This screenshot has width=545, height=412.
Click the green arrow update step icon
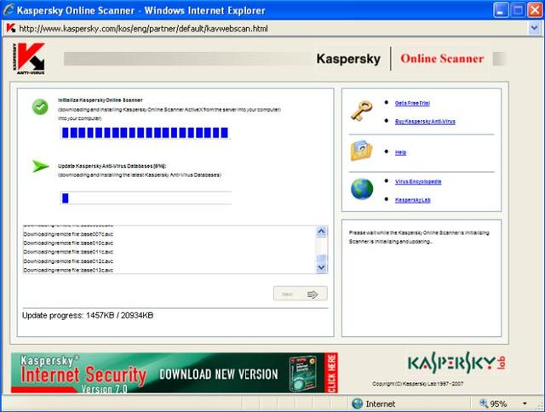39,166
